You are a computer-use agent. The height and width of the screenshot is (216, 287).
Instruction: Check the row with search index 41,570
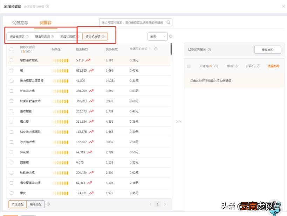(12, 81)
